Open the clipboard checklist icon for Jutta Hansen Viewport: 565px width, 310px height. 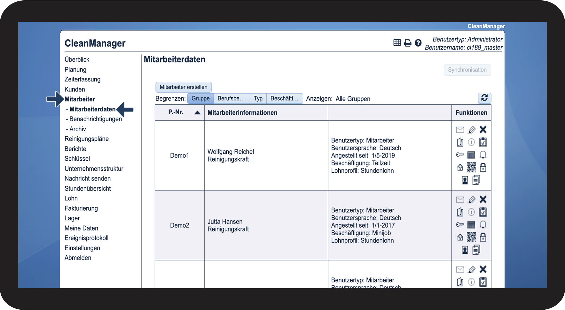pos(483,212)
